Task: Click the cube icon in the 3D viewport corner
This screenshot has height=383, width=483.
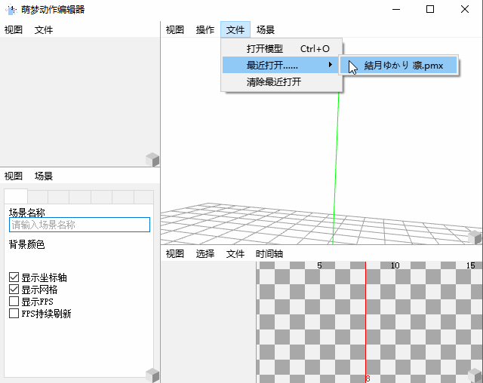Action: pos(475,237)
